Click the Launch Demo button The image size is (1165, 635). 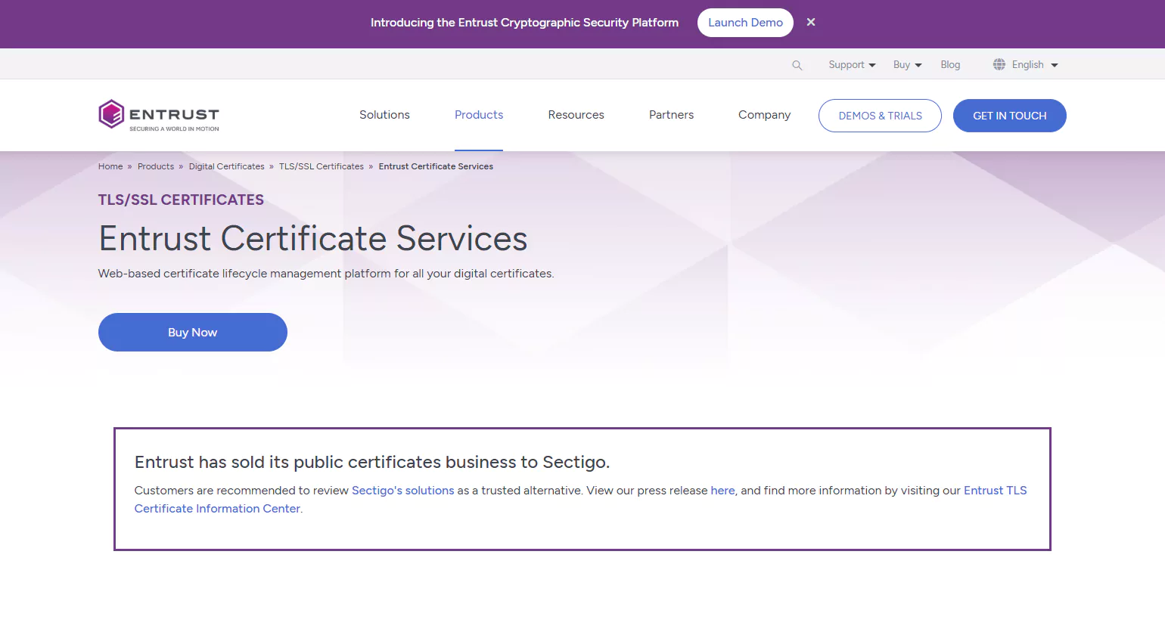[x=745, y=23]
